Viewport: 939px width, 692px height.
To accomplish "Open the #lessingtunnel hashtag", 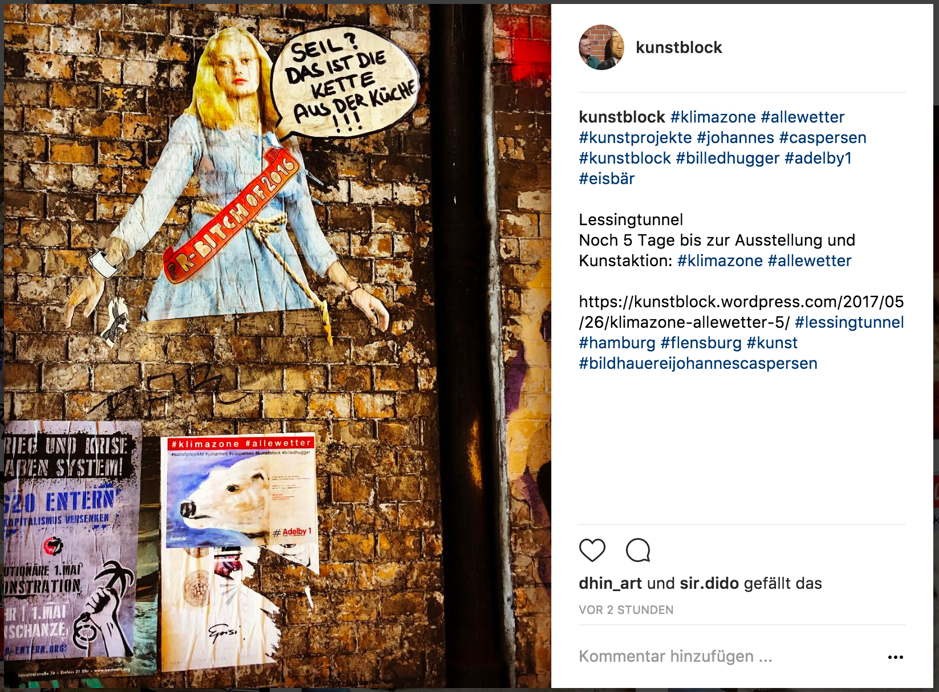I will tap(849, 322).
